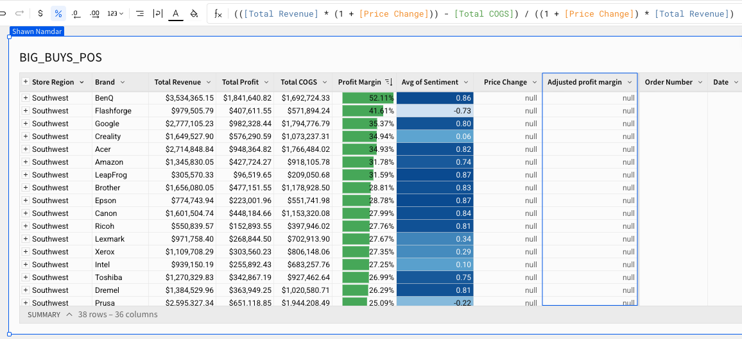Image resolution: width=742 pixels, height=339 pixels.
Task: Click the Flashforge sentiment cell -0.73
Action: pos(435,111)
